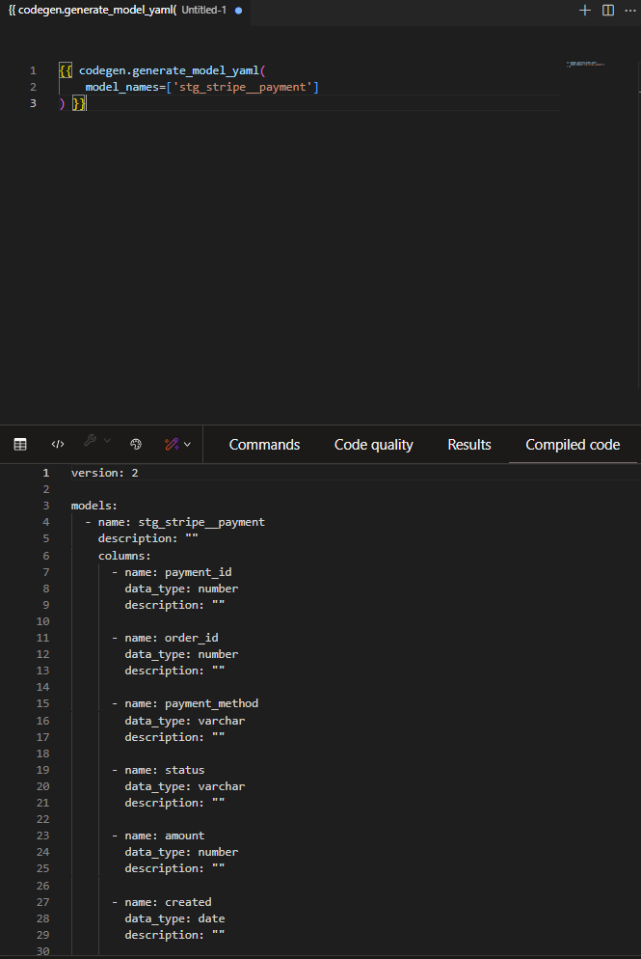Viewport: 641px width, 959px height.
Task: Click the wrench build icon
Action: [90, 442]
